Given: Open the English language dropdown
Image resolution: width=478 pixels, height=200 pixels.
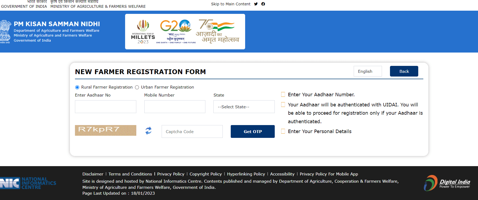Looking at the screenshot, I should [368, 71].
